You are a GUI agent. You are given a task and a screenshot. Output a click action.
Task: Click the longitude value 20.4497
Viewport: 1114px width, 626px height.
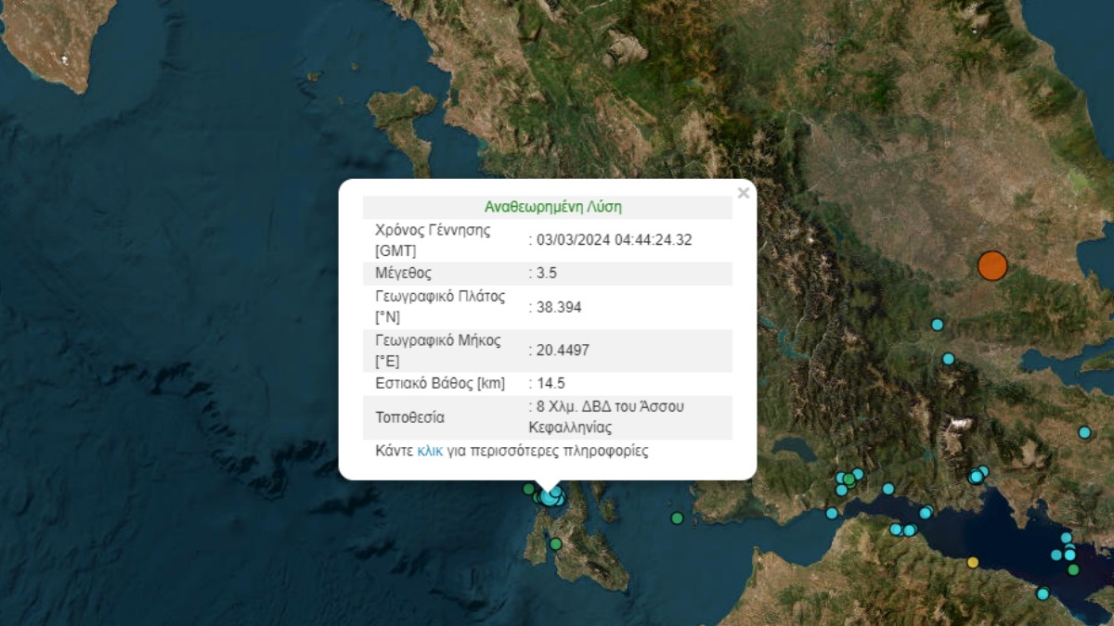click(x=562, y=350)
